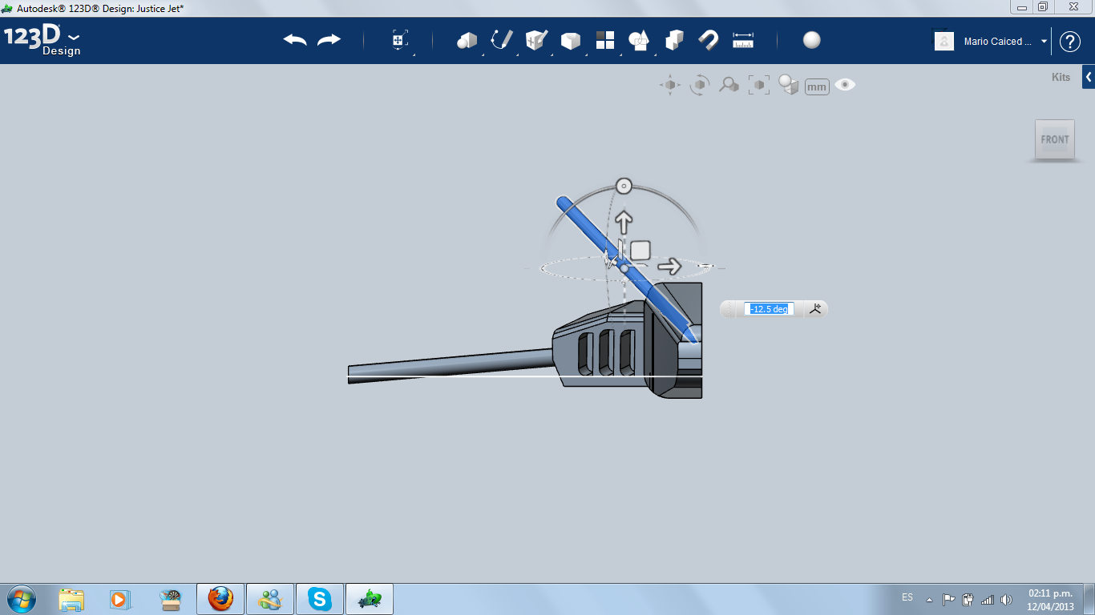Open the Grouping tool menu

pyautogui.click(x=639, y=40)
